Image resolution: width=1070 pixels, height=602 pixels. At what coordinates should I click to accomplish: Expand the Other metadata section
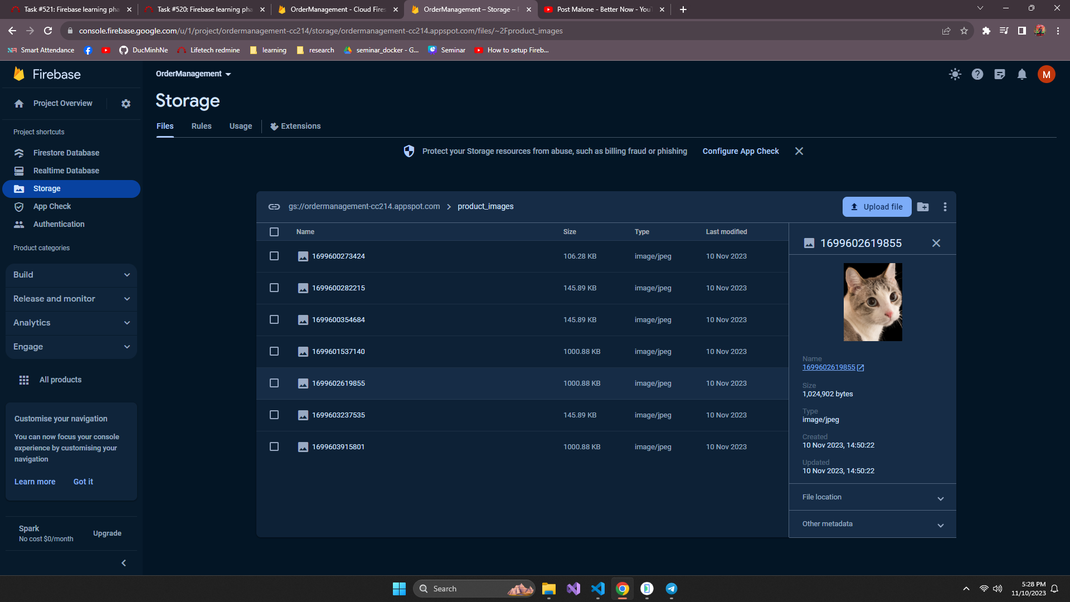click(872, 524)
